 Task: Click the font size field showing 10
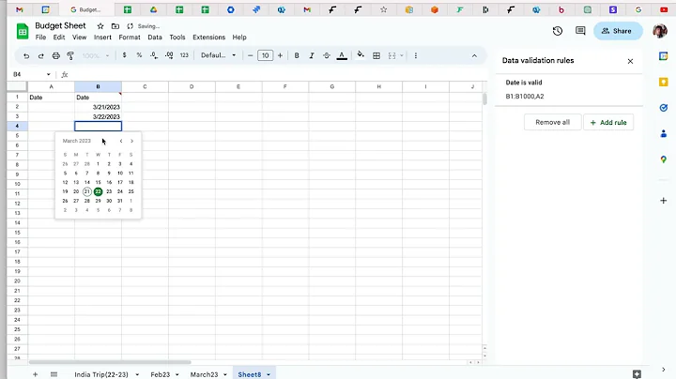(265, 55)
